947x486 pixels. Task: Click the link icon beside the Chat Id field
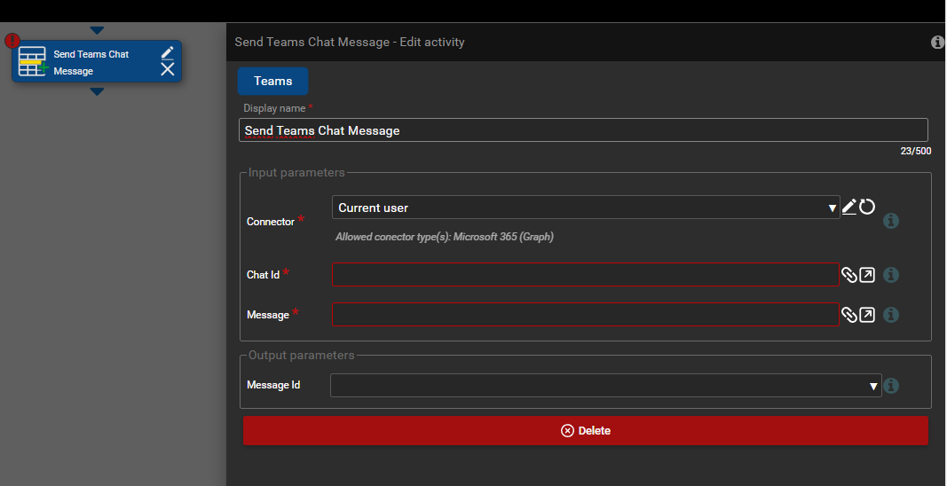click(849, 275)
